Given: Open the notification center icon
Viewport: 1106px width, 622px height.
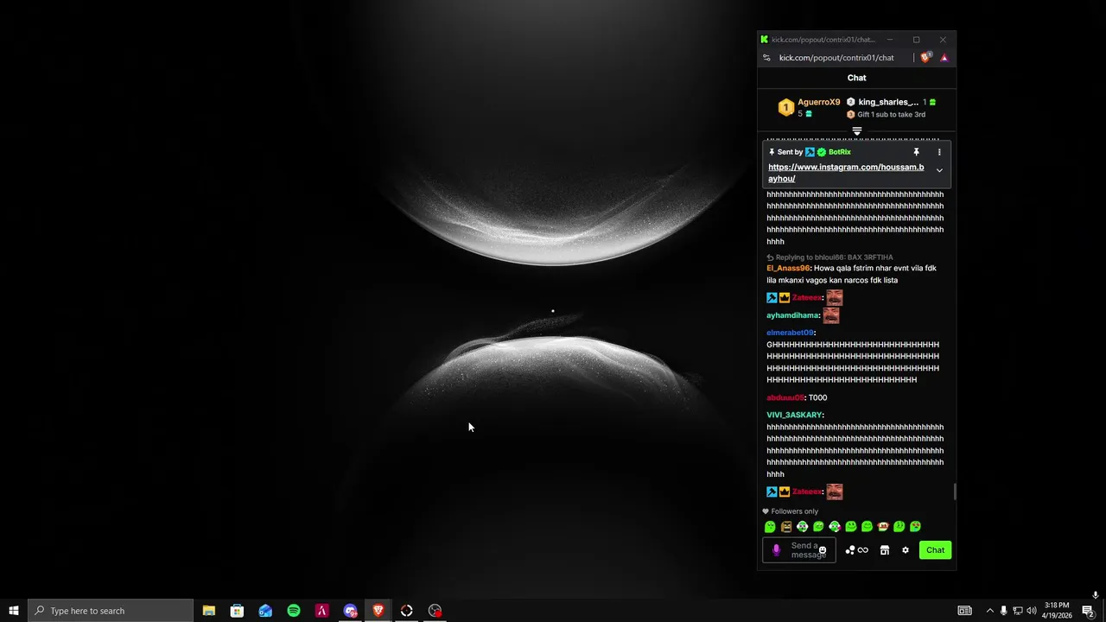Looking at the screenshot, I should pos(1089,611).
